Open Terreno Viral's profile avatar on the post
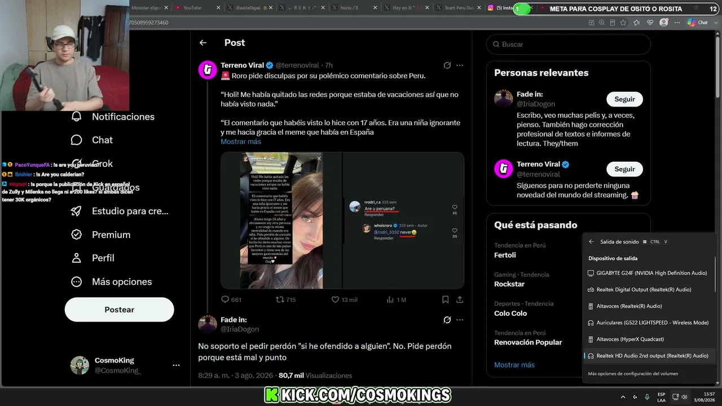722x406 pixels. point(208,70)
